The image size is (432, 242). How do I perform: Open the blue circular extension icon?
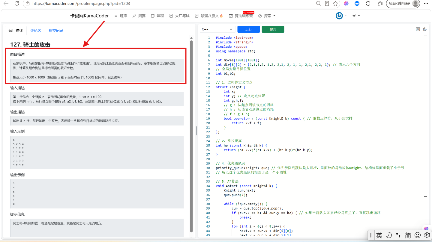pyautogui.click(x=357, y=4)
